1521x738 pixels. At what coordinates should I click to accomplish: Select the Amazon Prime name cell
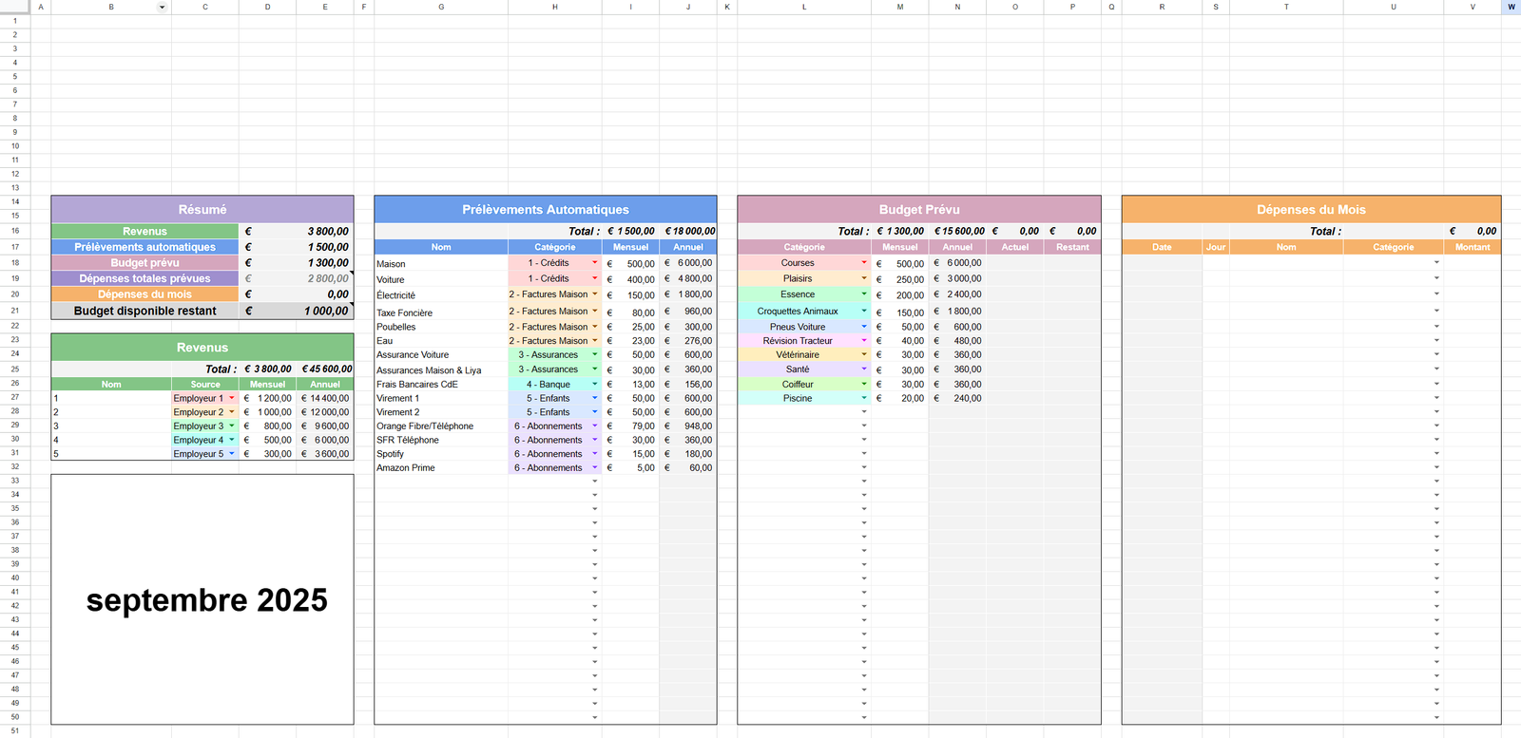(x=440, y=468)
